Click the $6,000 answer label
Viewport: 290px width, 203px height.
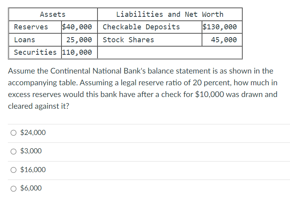pyautogui.click(x=31, y=188)
